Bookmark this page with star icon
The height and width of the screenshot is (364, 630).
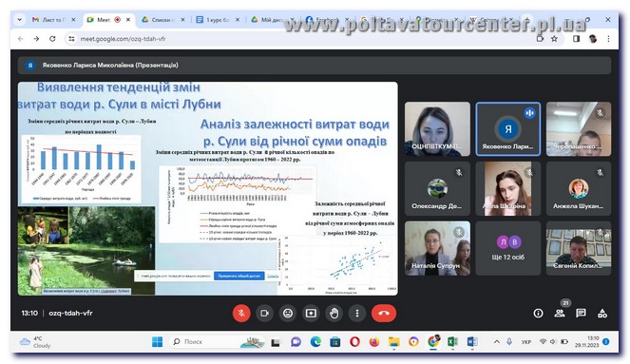555,39
